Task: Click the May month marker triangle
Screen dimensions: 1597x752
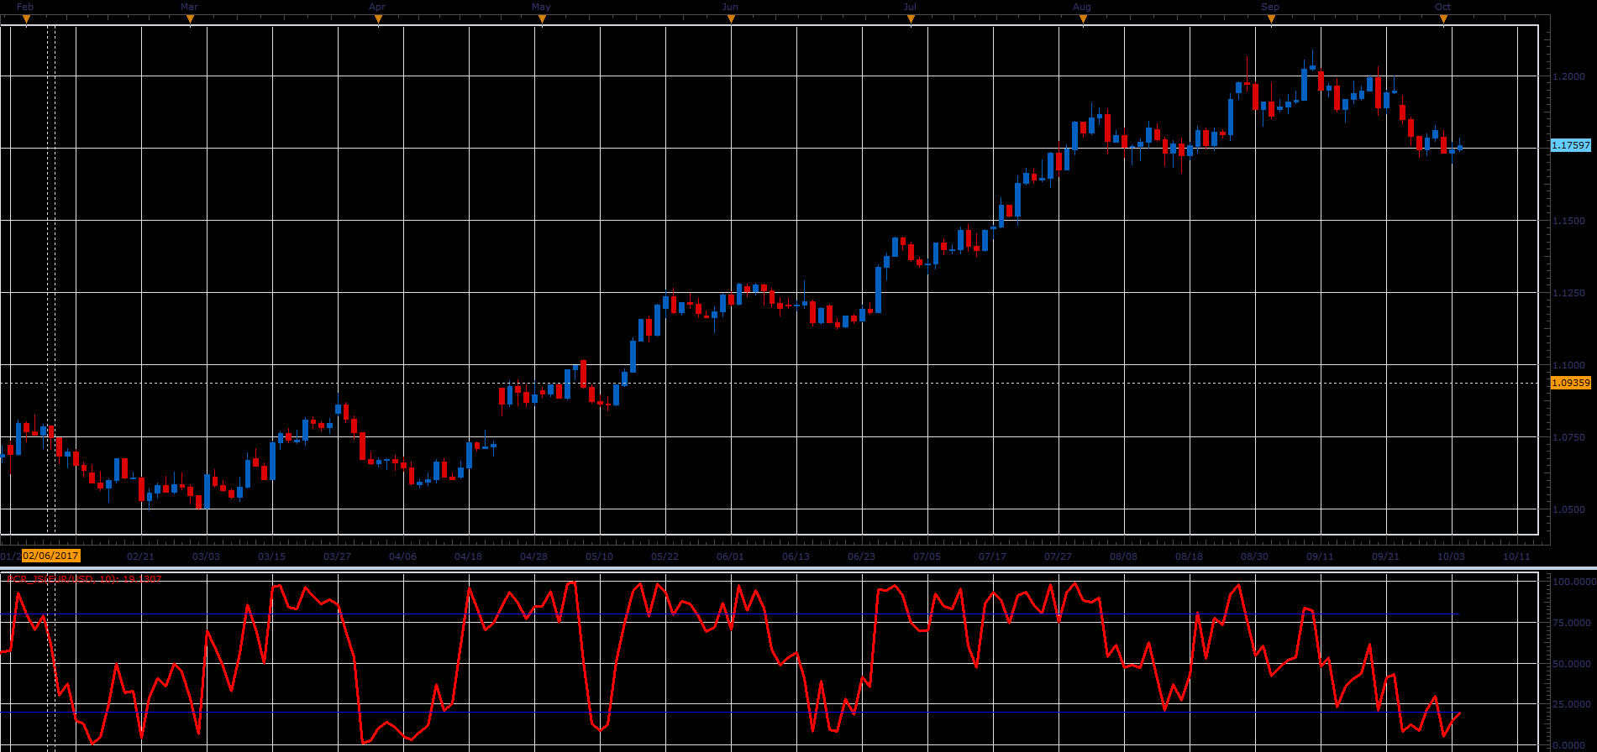Action: coord(542,19)
